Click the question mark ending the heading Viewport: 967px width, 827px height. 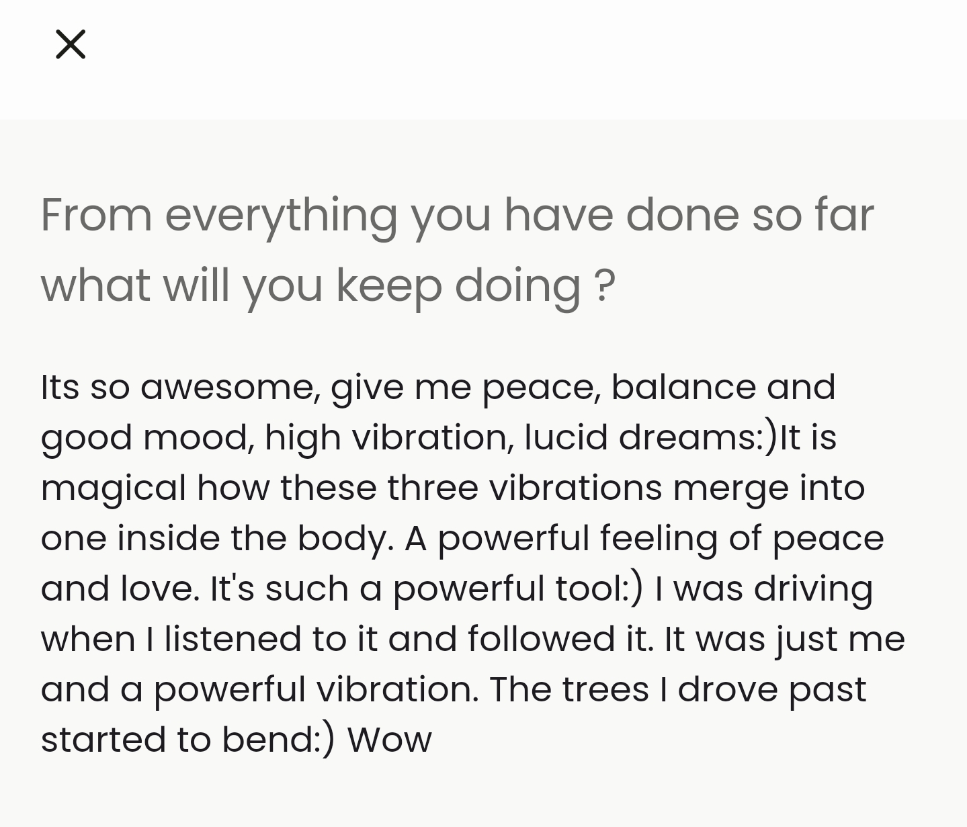[605, 285]
